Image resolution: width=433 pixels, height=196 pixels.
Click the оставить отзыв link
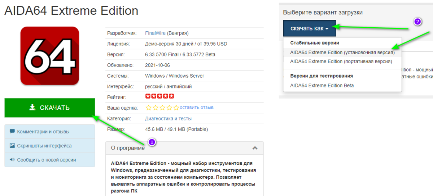197,108
